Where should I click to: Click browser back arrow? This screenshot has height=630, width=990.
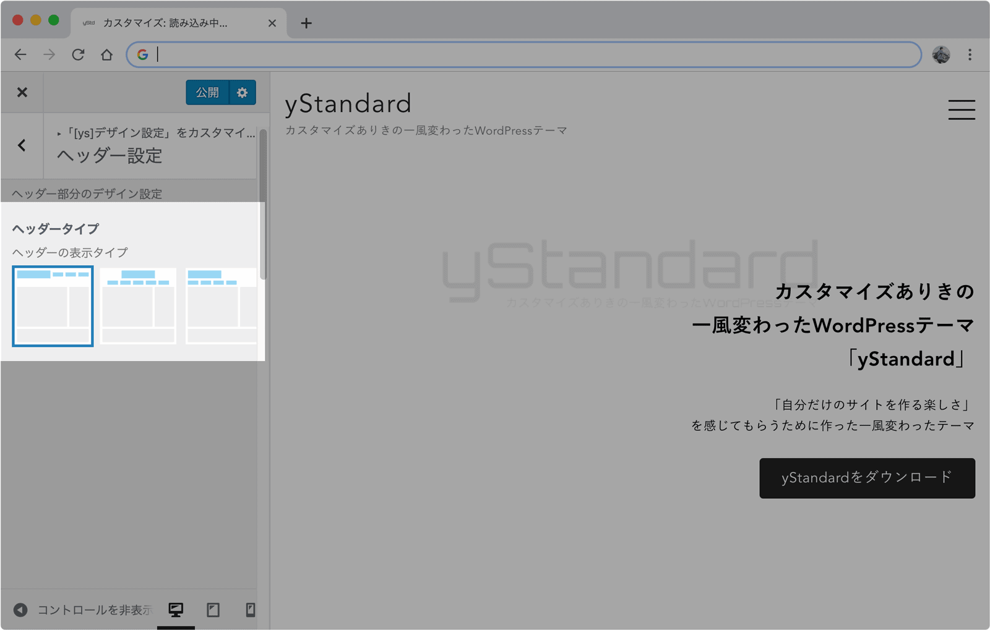(20, 54)
